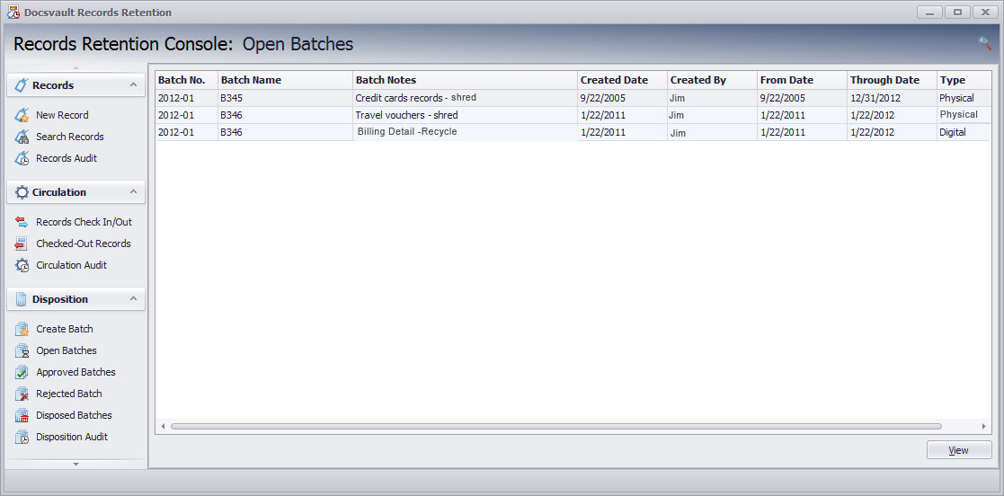1004x496 pixels.
Task: Click the search magnifier icon in header
Action: 984,42
